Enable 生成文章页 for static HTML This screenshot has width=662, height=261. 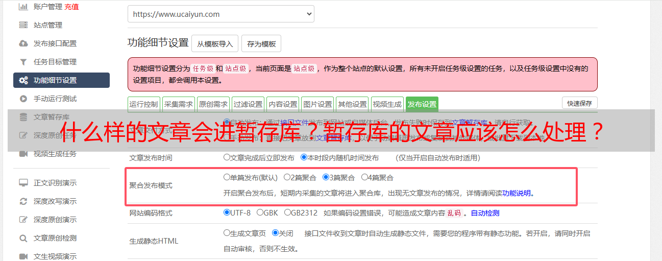227,232
